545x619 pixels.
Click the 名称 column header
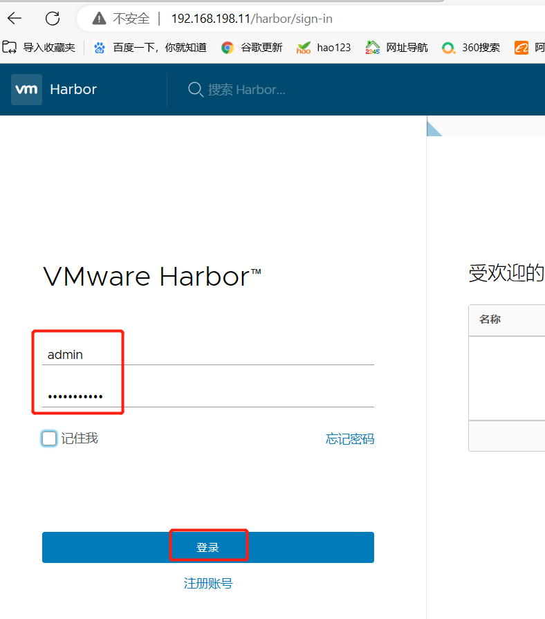[490, 320]
